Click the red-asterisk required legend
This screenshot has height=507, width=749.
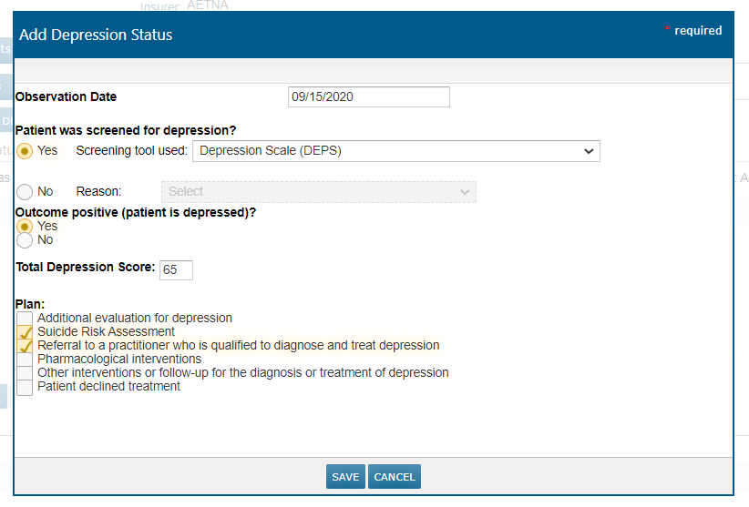pos(693,31)
